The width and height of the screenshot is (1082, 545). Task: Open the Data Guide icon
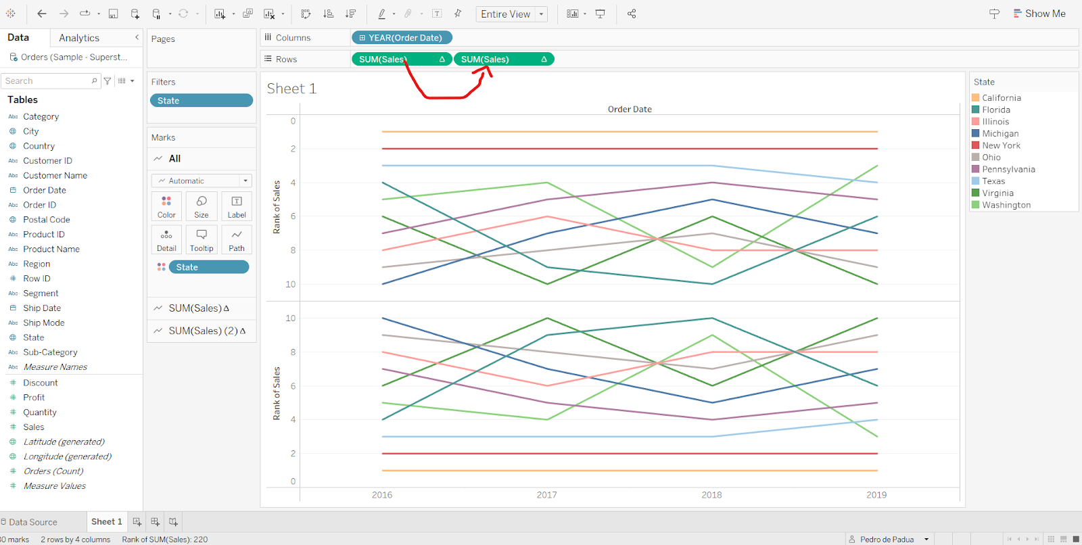coord(994,14)
